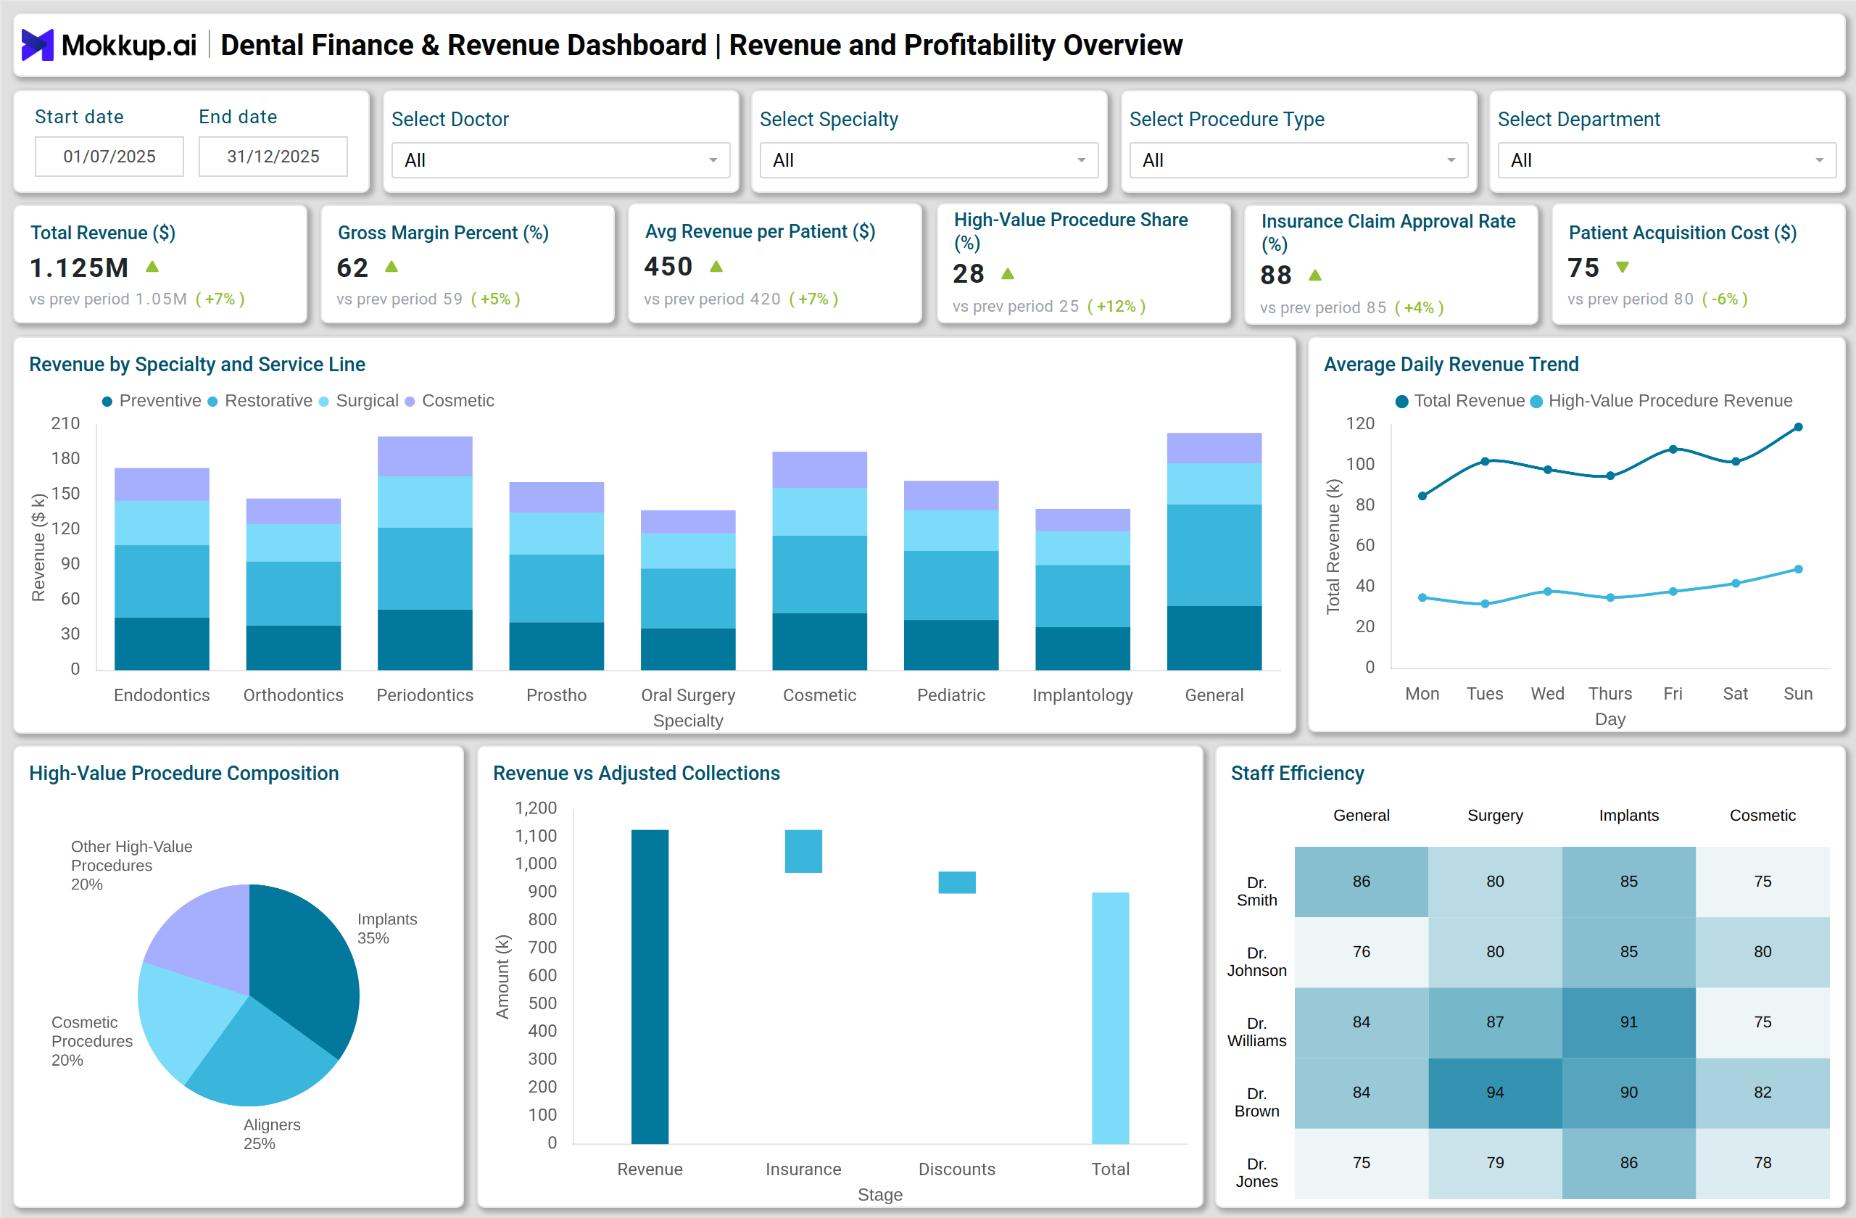Click High-Value Procedure Share up arrow
Image resolution: width=1856 pixels, height=1218 pixels.
click(x=1008, y=274)
